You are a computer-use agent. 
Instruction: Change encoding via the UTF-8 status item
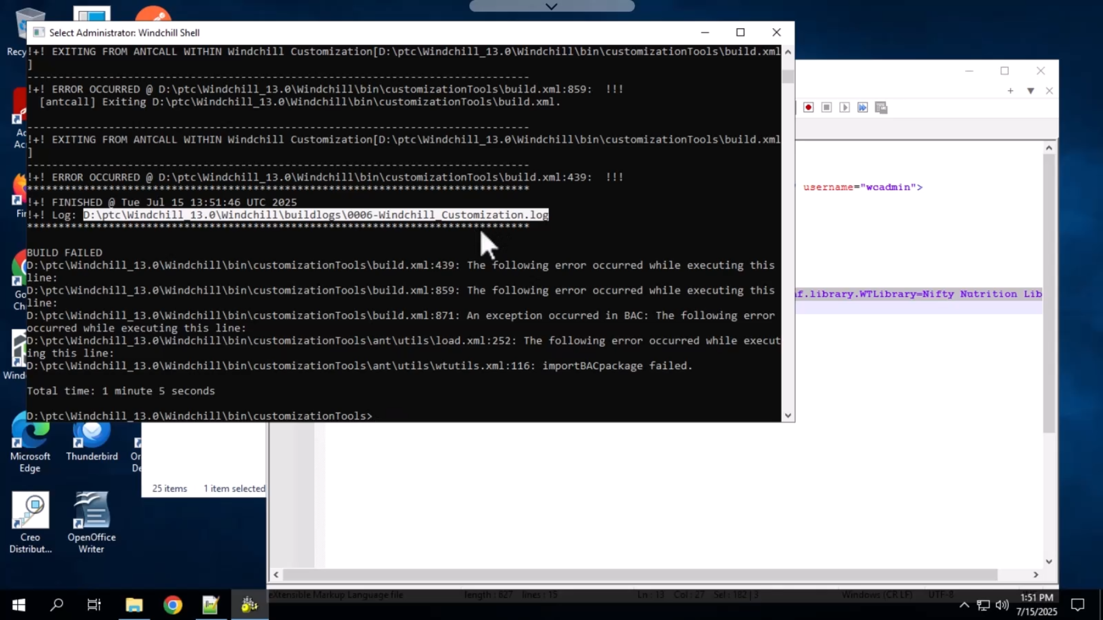940,595
